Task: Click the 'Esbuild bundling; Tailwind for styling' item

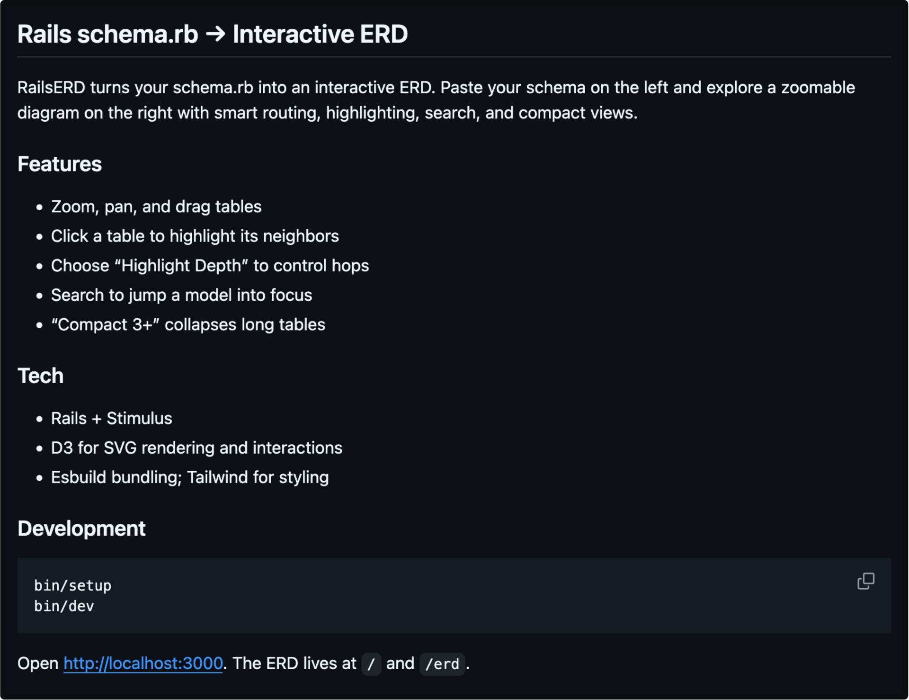Action: tap(190, 477)
